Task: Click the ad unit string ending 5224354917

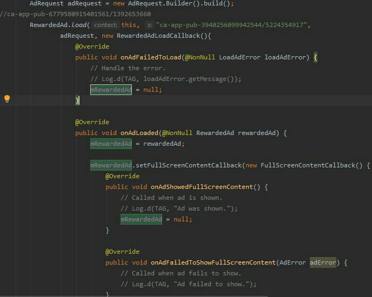Action: click(x=231, y=25)
